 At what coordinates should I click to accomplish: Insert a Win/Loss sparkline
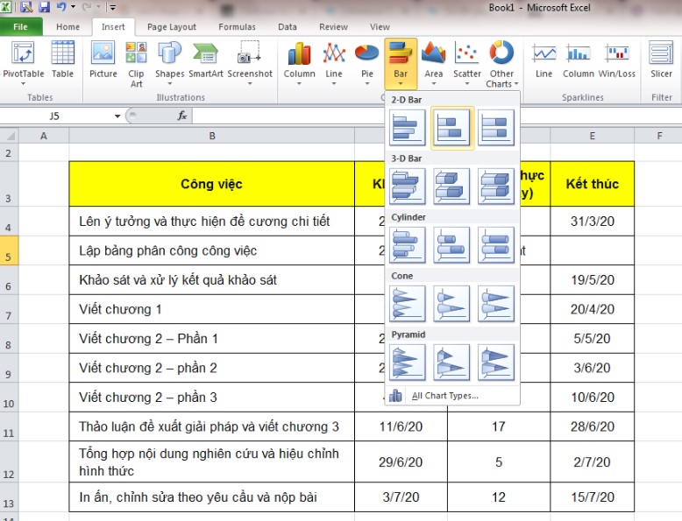pyautogui.click(x=617, y=60)
